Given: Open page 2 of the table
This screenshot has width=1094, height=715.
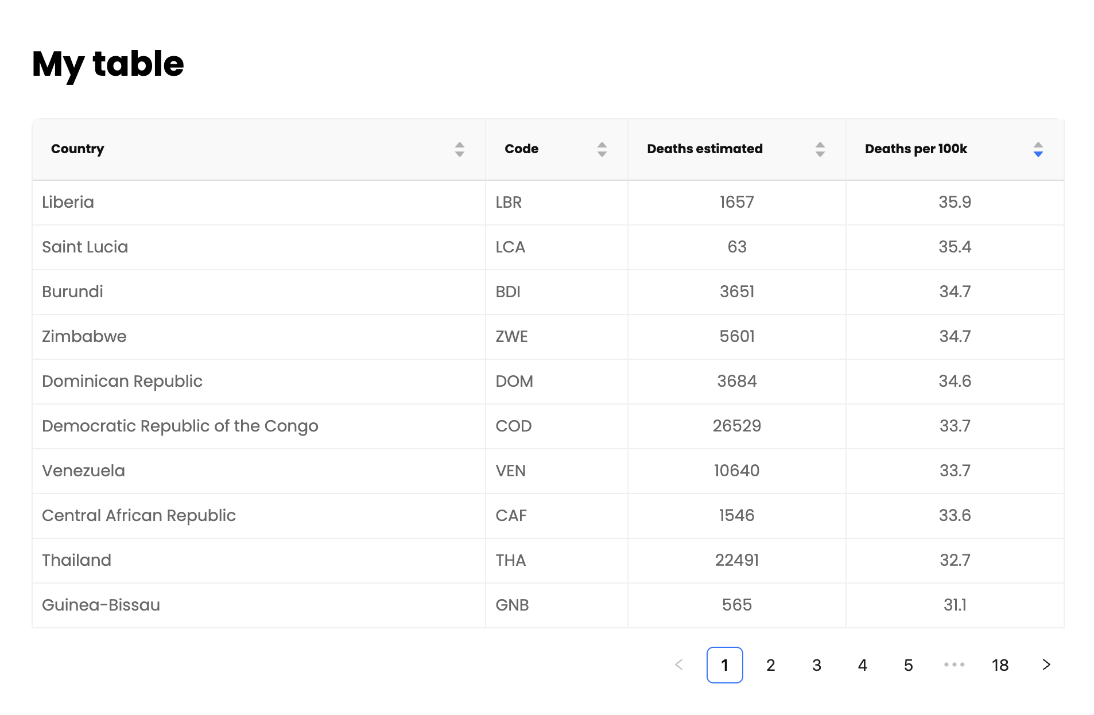Looking at the screenshot, I should tap(770, 665).
